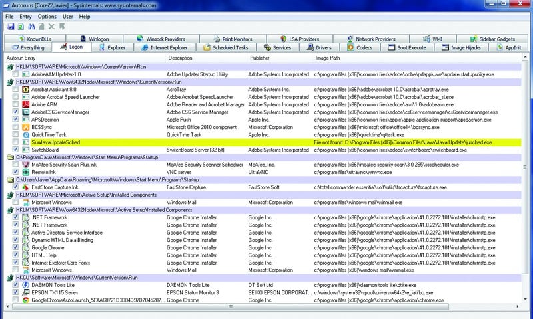533x319 pixels.
Task: Toggle the SunJavaUpdateSched checkbox
Action: pos(15,142)
